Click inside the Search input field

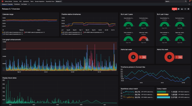click(174, 1)
